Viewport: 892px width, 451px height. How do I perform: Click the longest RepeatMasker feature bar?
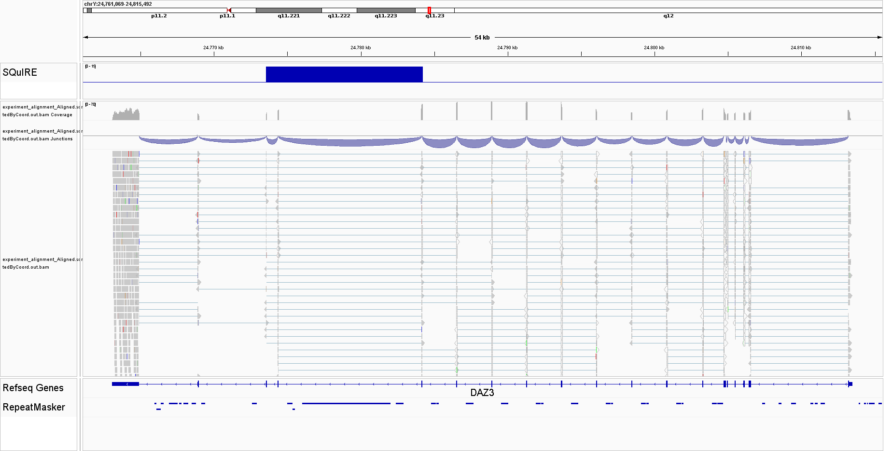click(x=346, y=403)
